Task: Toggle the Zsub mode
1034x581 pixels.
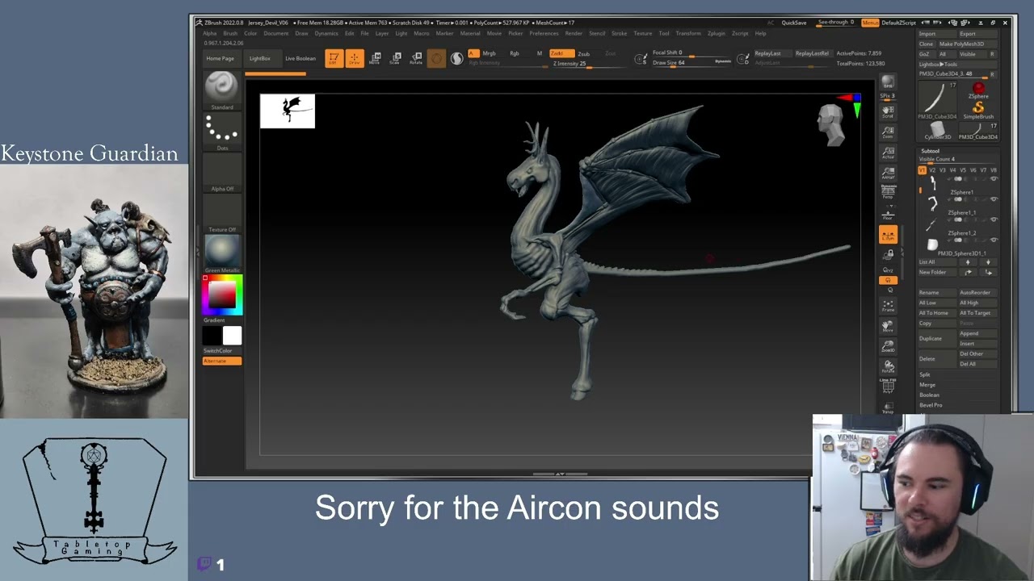Action: click(x=583, y=53)
